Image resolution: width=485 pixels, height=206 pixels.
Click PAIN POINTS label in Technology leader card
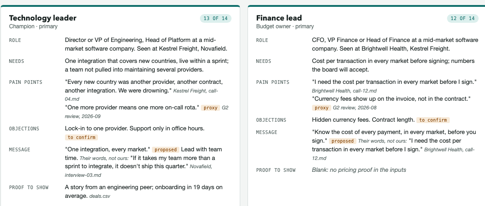coord(26,82)
